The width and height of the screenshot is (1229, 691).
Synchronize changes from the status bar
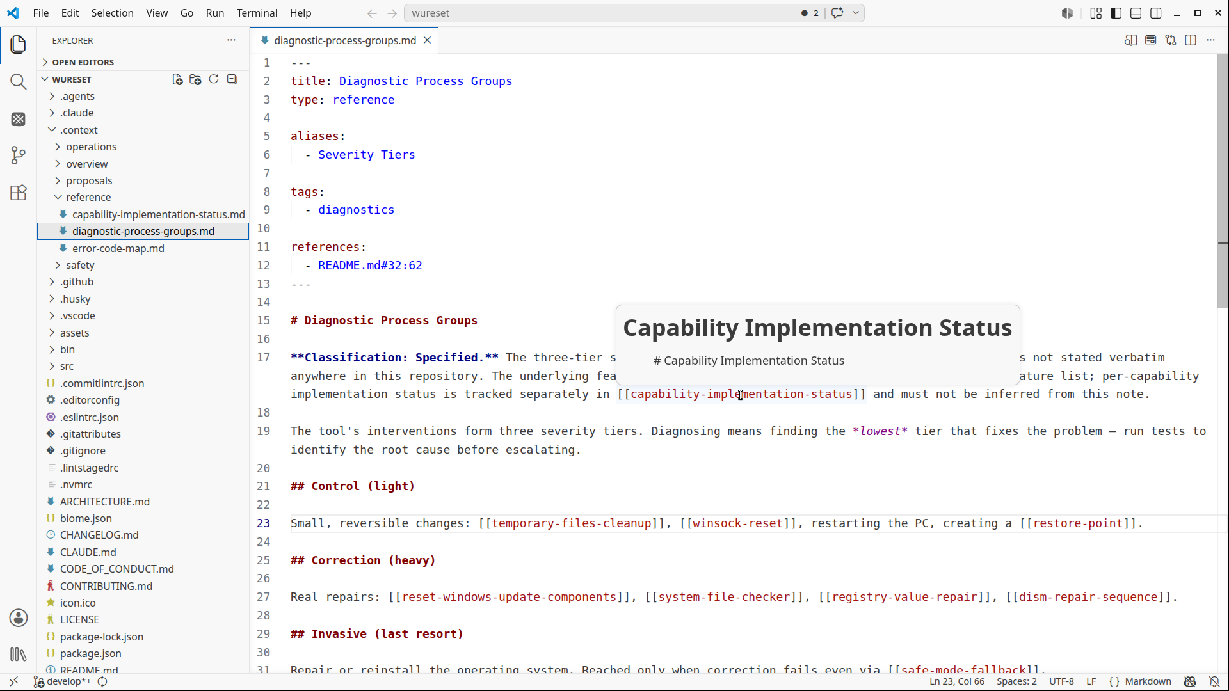point(102,681)
